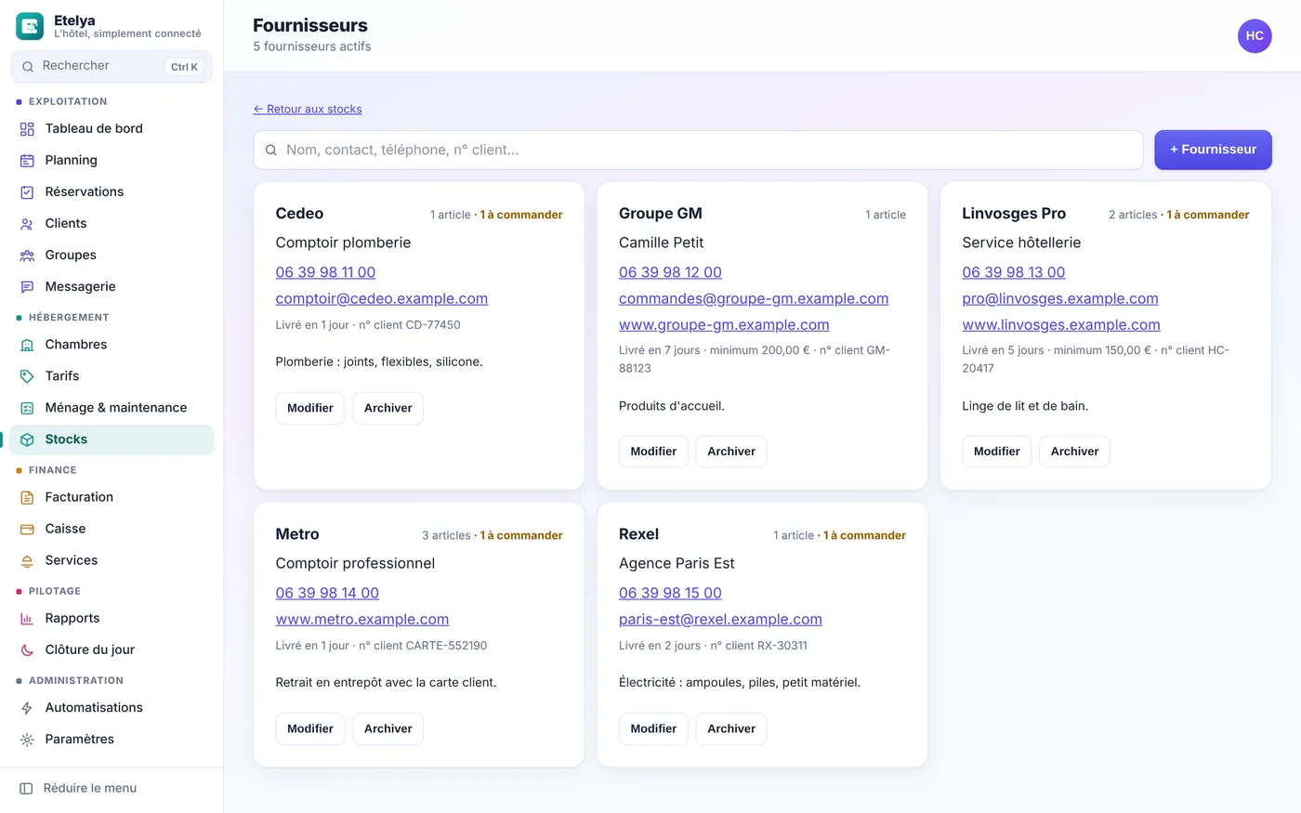Click the + Fournisseur button
This screenshot has width=1301, height=813.
1213,150
